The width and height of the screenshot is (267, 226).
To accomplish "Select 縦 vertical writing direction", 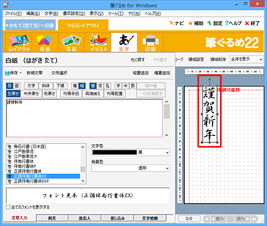I will (x=82, y=86).
